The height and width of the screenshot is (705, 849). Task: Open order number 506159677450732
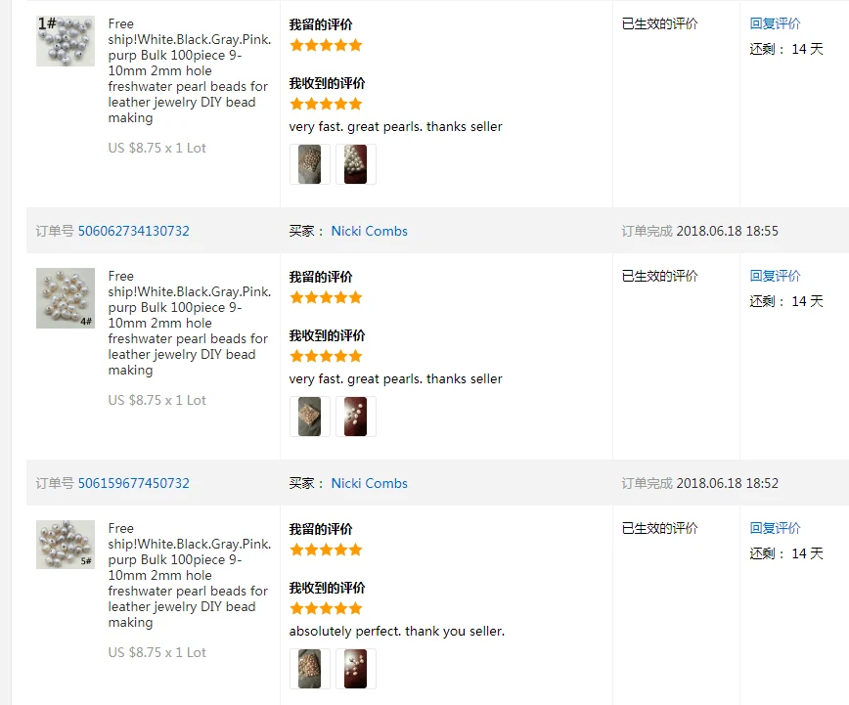pyautogui.click(x=134, y=484)
